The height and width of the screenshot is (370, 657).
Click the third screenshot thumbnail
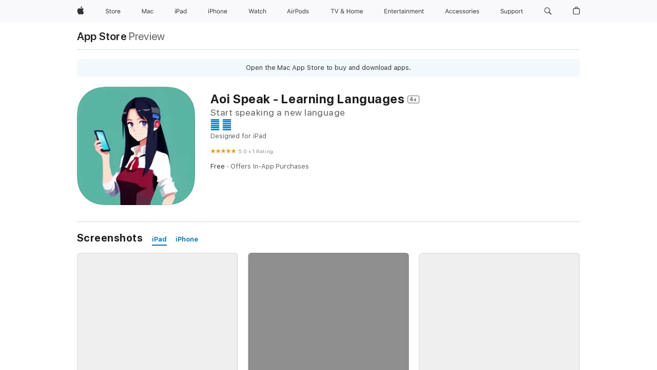[x=499, y=311]
